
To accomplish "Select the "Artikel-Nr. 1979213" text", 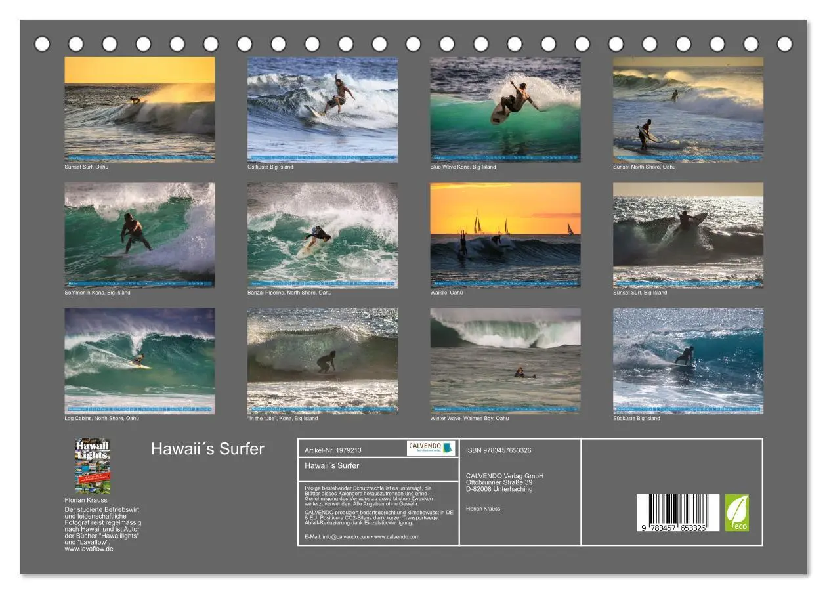I will (x=333, y=450).
